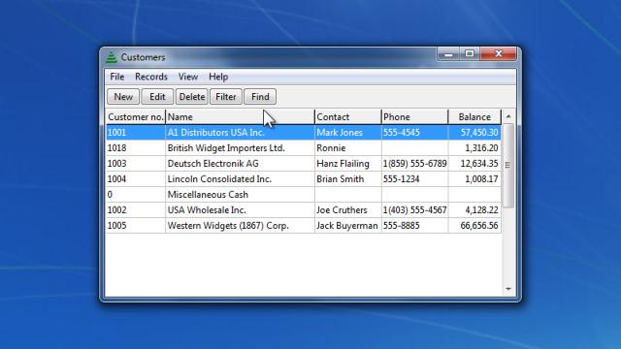
Task: Minimize the Customers window
Action: [x=448, y=54]
